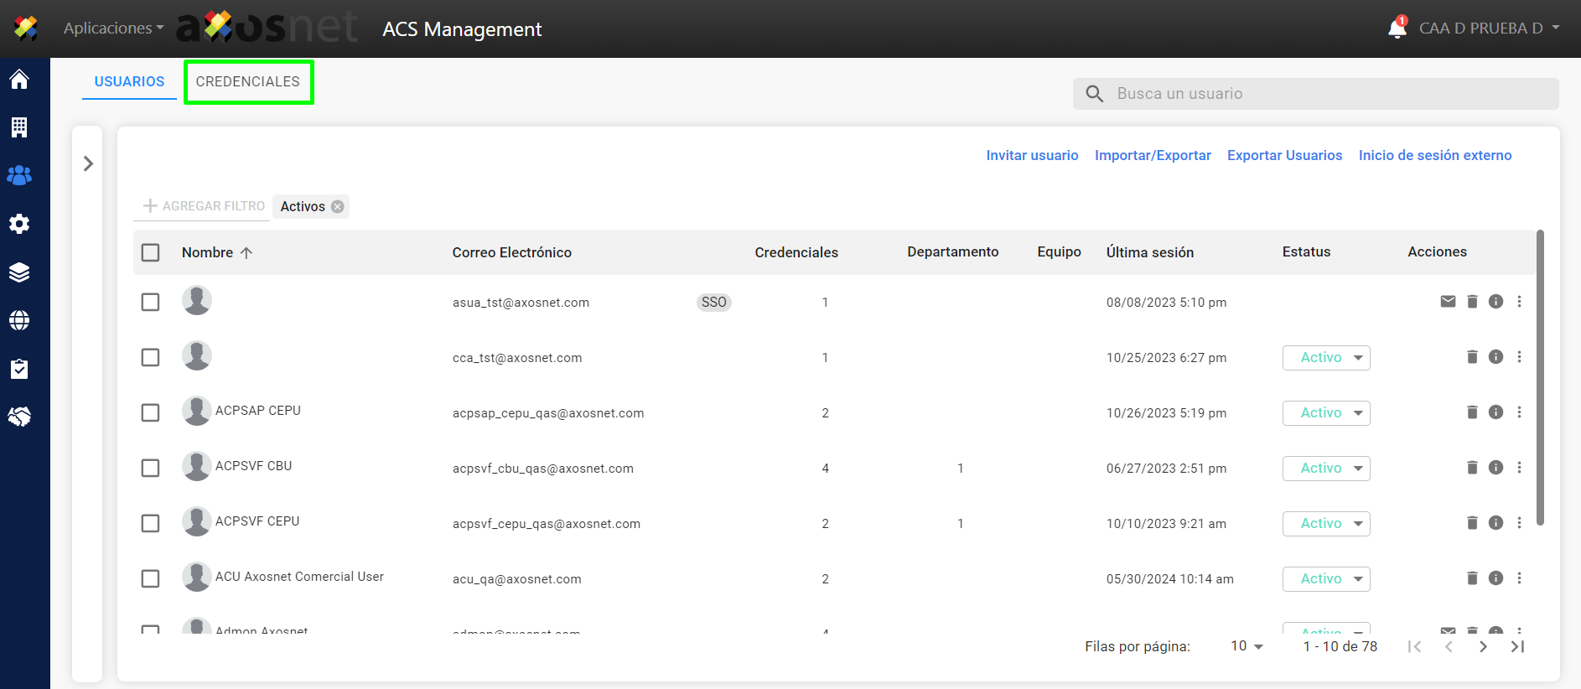The width and height of the screenshot is (1581, 689).
Task: Check the select-all checkbox in table header
Action: tap(151, 252)
